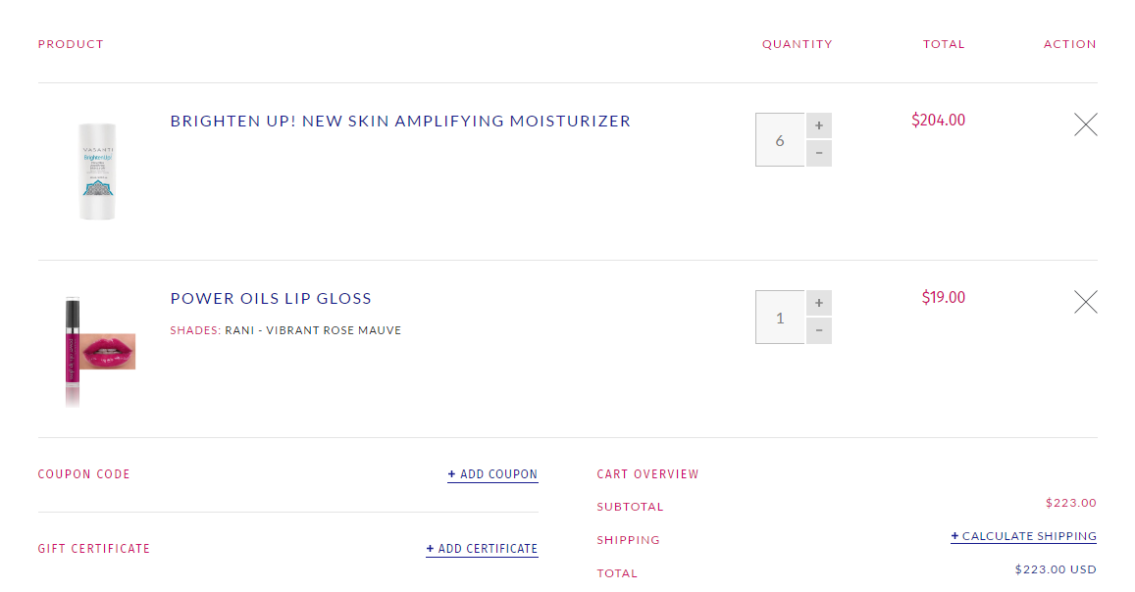Viewport: 1135px width, 592px height.
Task: Click the $223.00 USD grand total
Action: [1056, 569]
